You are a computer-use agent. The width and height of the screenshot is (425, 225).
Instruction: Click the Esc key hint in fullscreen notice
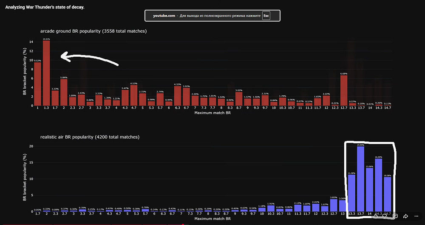(x=266, y=16)
